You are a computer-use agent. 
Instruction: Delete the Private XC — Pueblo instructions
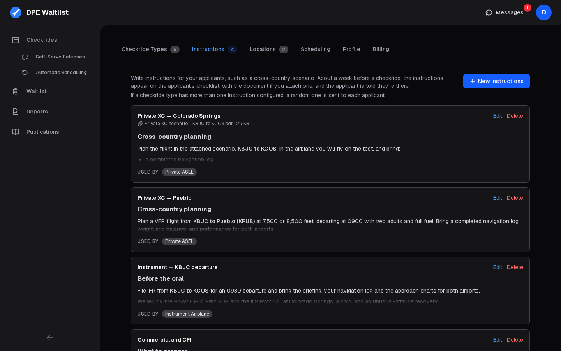(515, 198)
